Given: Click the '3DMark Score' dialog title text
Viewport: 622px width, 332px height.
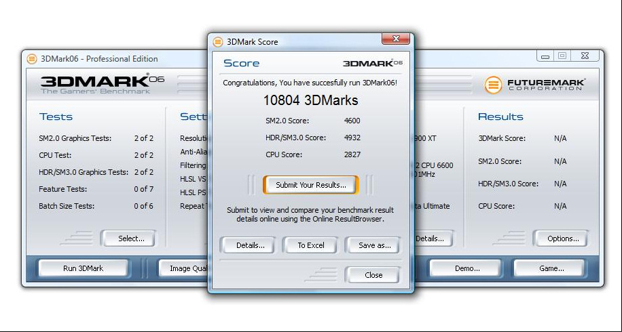Looking at the screenshot, I should [253, 42].
